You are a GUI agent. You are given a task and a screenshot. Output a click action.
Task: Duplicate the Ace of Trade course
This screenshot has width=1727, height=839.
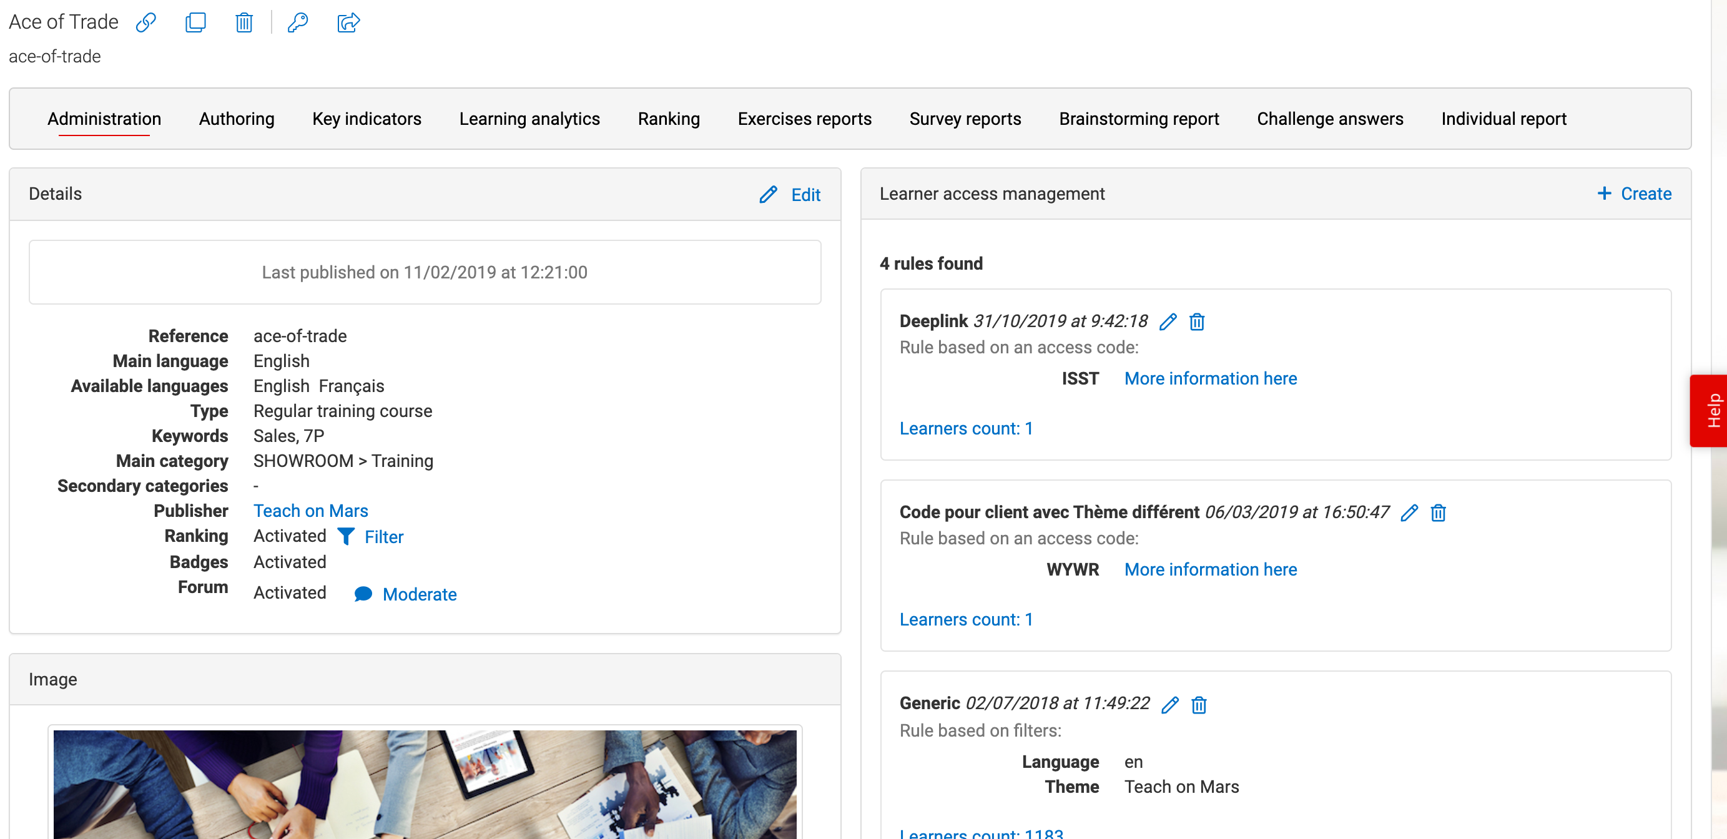[195, 22]
